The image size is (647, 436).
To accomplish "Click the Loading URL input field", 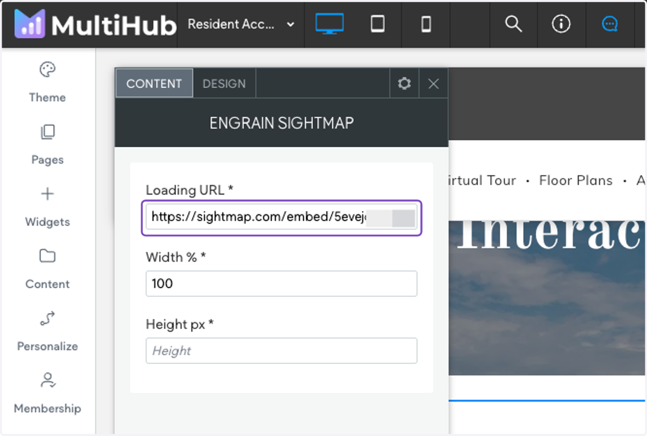I will click(281, 217).
